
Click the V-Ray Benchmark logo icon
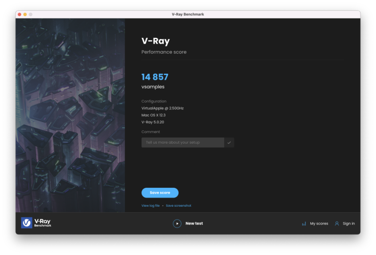click(x=27, y=223)
